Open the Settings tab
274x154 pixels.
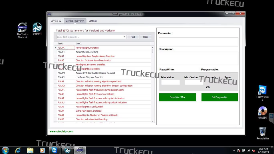[x=92, y=21]
